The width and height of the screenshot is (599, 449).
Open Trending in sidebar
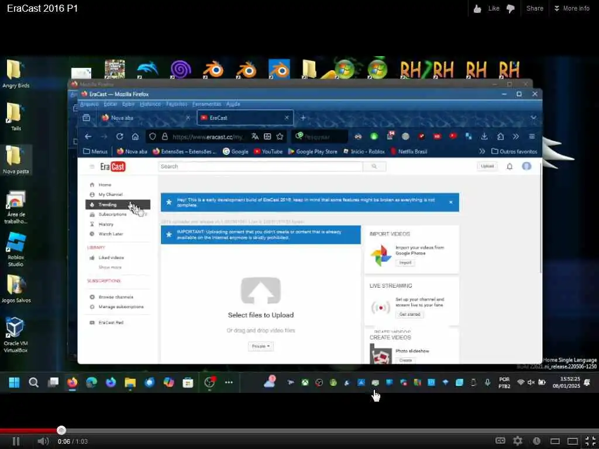click(118, 205)
